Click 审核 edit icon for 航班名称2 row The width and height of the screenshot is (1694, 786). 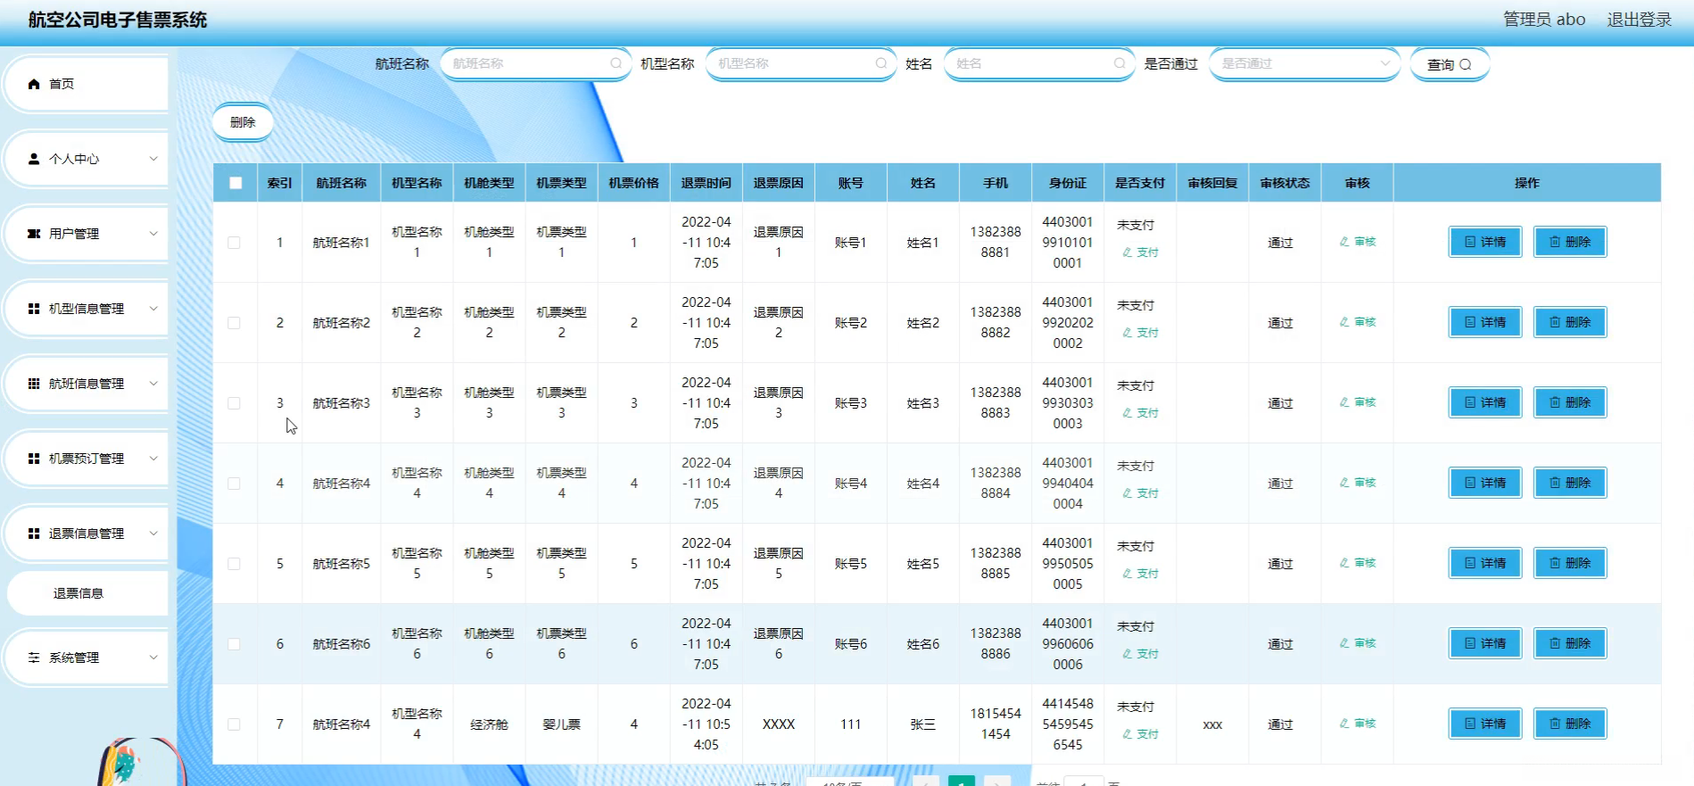[1344, 322]
